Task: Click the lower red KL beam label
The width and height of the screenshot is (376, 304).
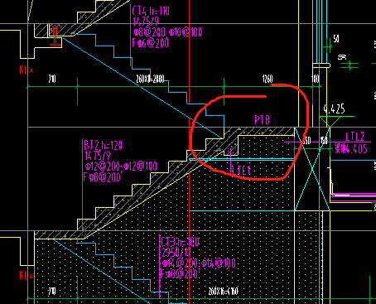Action: 26,275
